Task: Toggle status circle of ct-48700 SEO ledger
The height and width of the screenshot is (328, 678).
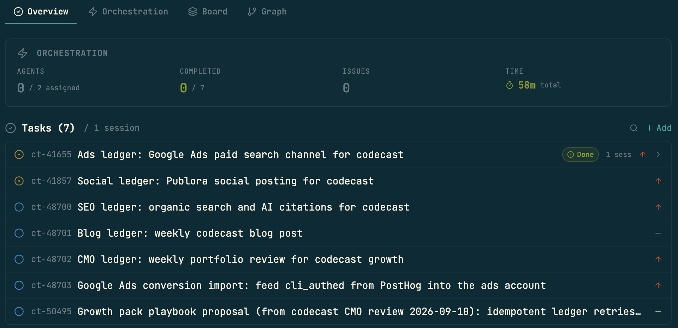Action: (x=19, y=207)
